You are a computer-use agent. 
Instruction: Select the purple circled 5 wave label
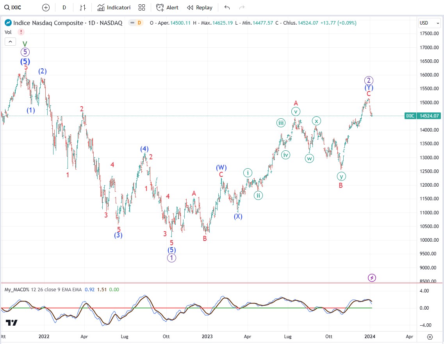click(25, 52)
